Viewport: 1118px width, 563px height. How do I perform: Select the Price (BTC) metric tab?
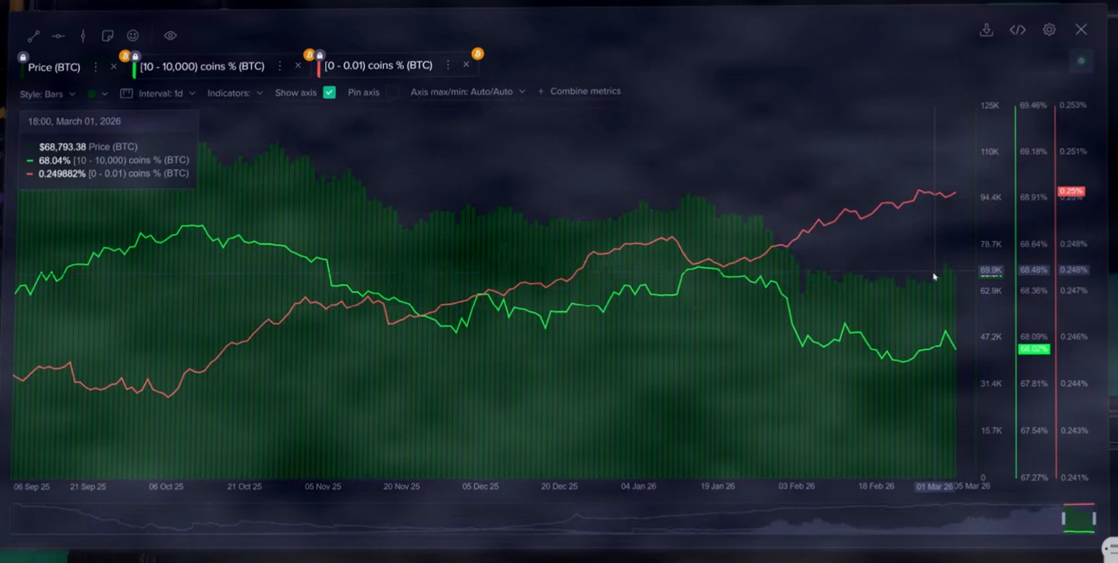[54, 68]
